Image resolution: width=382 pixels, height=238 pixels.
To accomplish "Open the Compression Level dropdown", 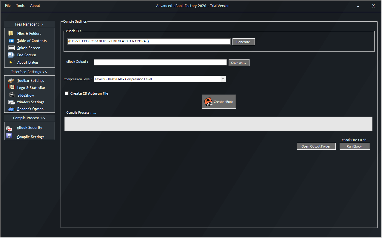I will coord(160,79).
